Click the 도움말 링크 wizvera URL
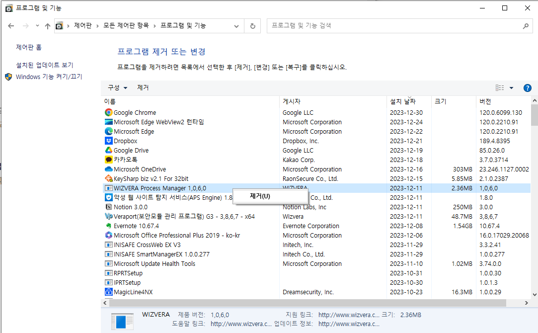538x333 pixels. coord(241,324)
